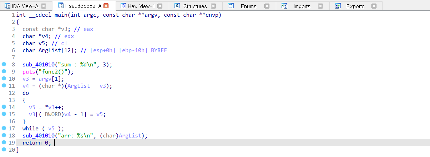Close the Pseudocode-A tab with red X
This screenshot has height=157, width=430.
[x=106, y=6]
